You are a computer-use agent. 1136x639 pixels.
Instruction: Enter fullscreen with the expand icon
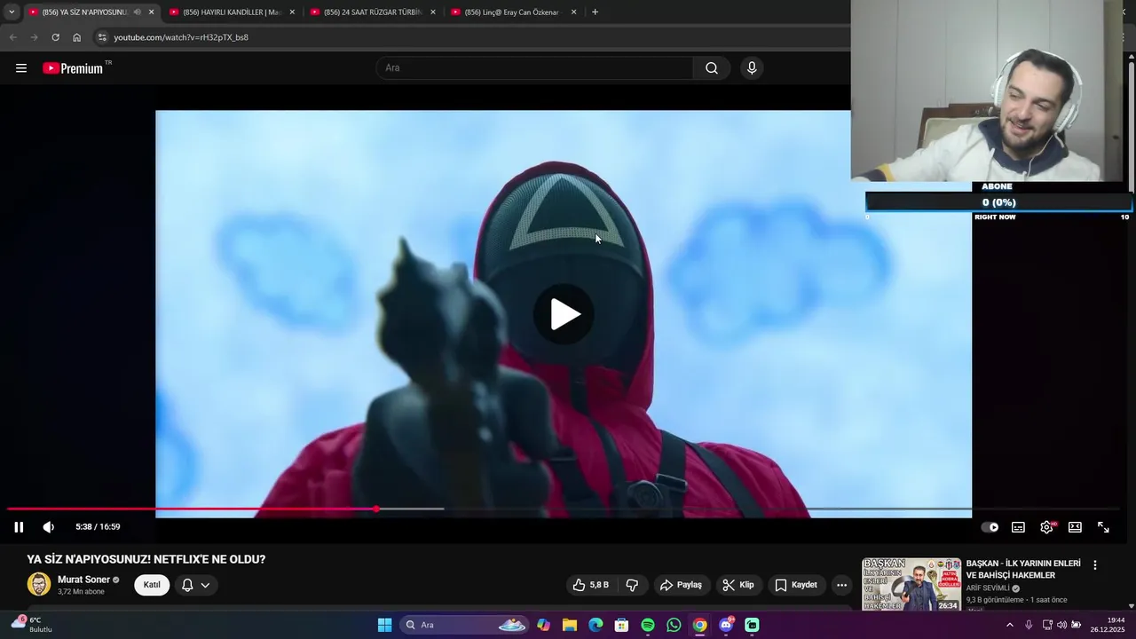(x=1103, y=527)
